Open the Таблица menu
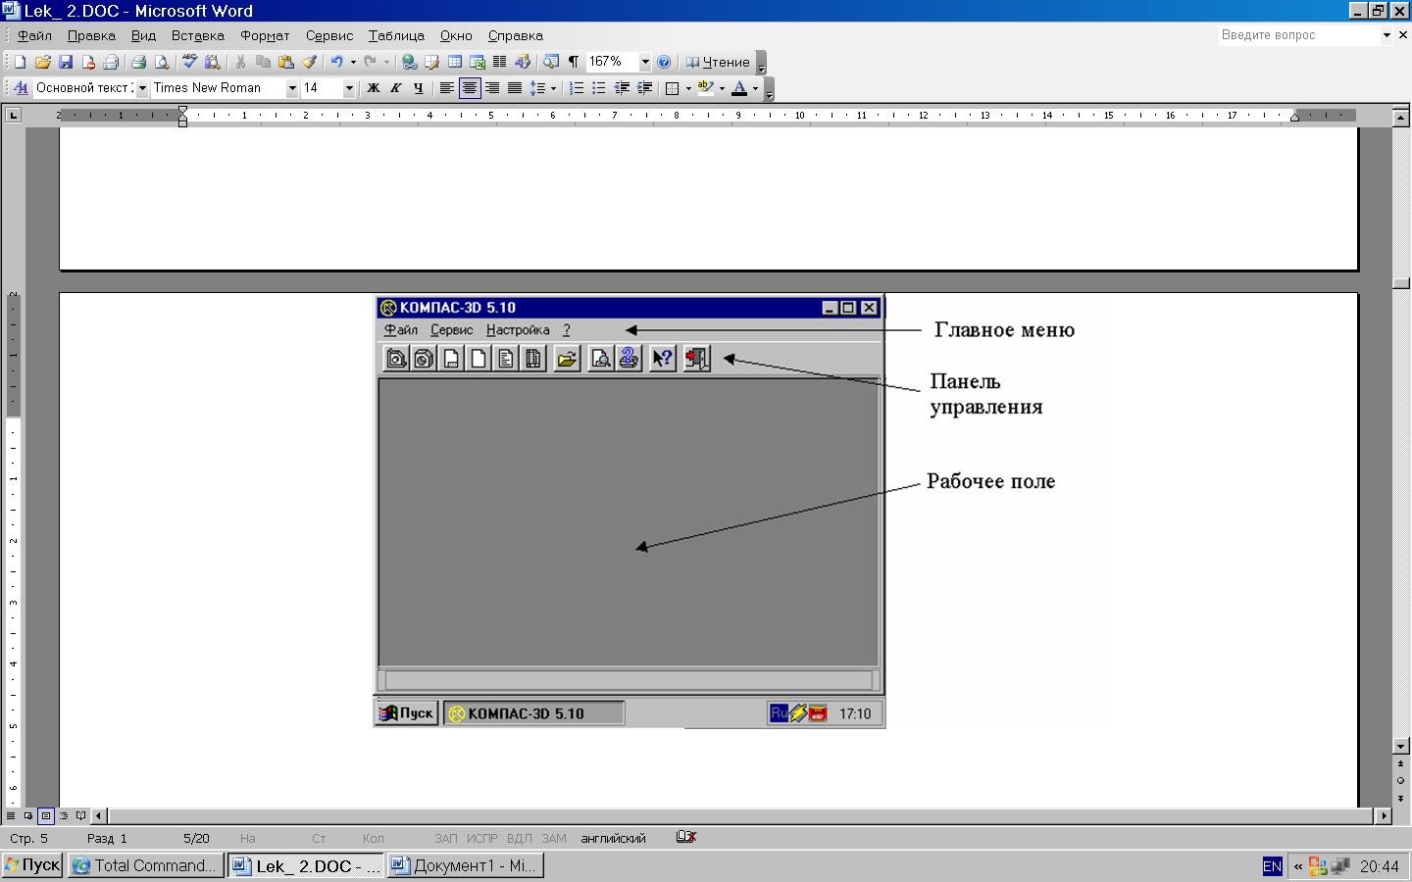This screenshot has width=1412, height=882. [x=396, y=35]
